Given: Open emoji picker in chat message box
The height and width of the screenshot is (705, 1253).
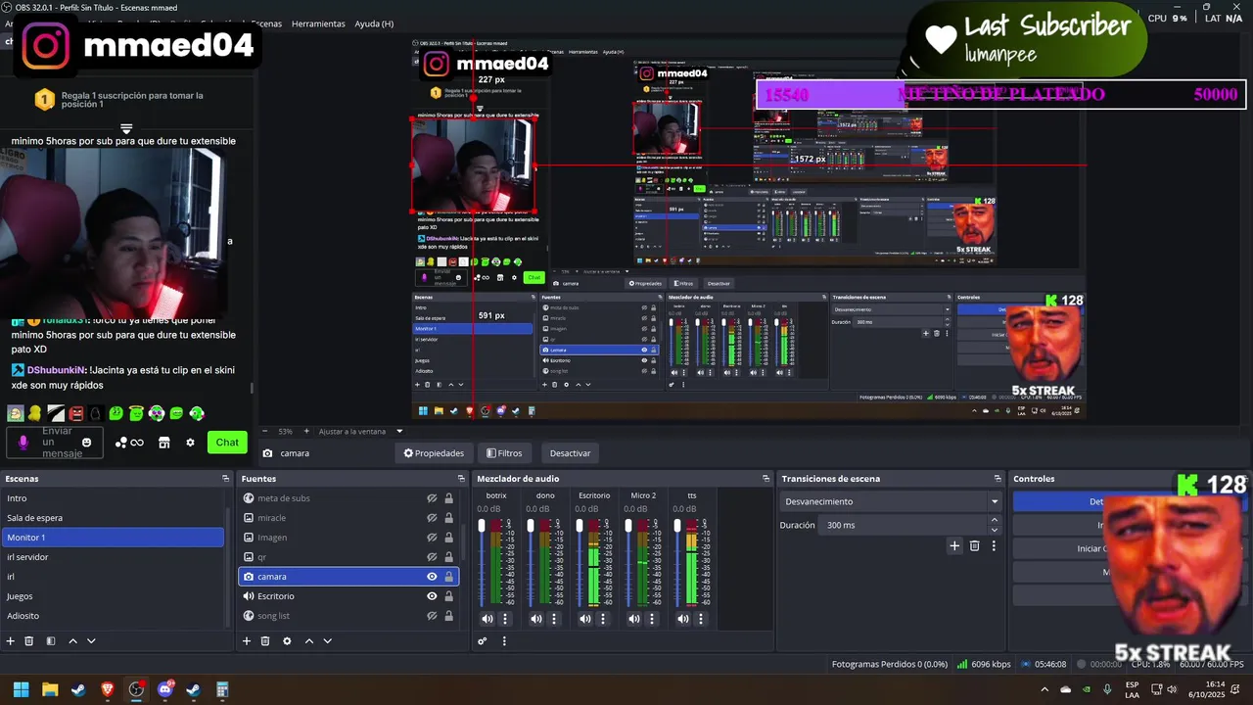Looking at the screenshot, I should coord(87,443).
